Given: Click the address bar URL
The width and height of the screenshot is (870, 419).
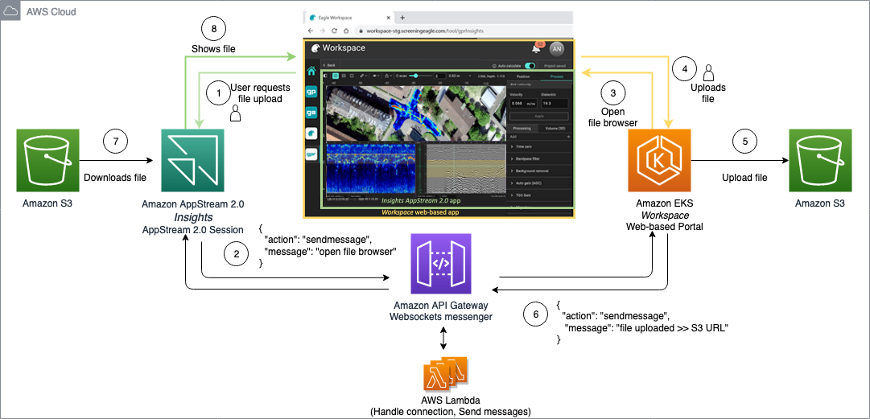Looking at the screenshot, I should (425, 31).
